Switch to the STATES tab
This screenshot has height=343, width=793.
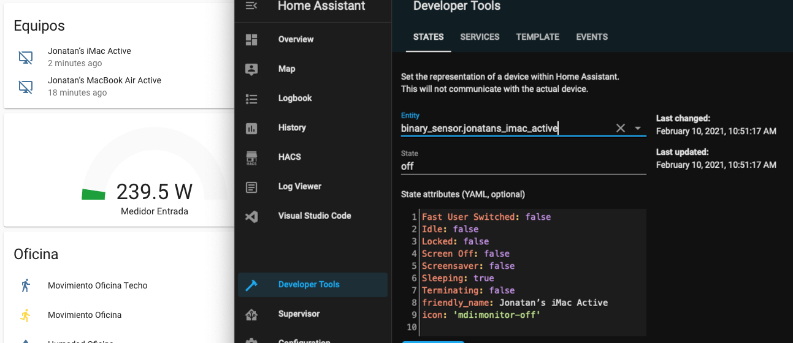click(429, 37)
